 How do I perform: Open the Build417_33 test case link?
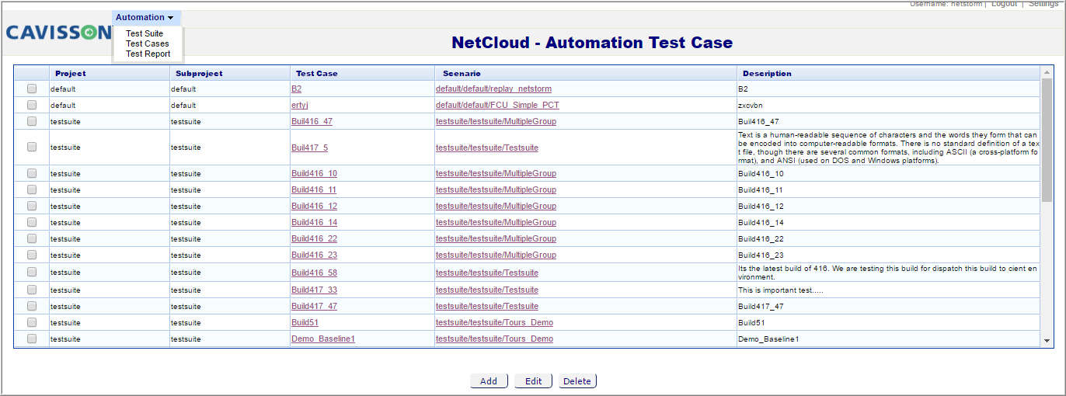tap(314, 290)
